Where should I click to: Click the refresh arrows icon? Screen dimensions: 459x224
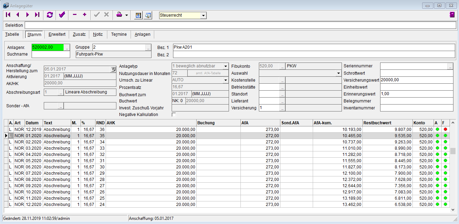[50, 15]
